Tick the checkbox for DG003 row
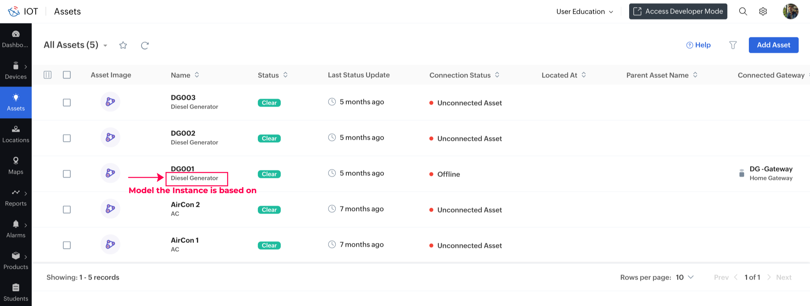 [67, 102]
